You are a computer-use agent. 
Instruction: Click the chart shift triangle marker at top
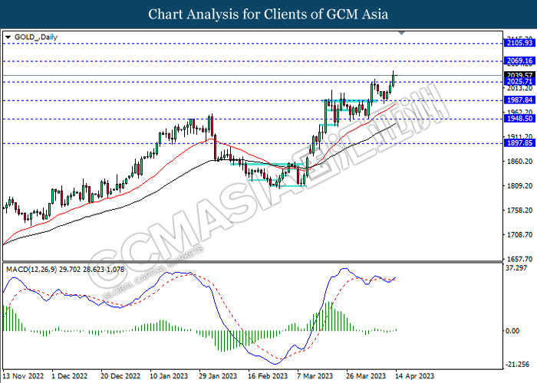point(402,33)
